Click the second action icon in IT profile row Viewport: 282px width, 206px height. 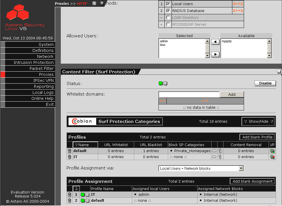[x=220, y=157]
